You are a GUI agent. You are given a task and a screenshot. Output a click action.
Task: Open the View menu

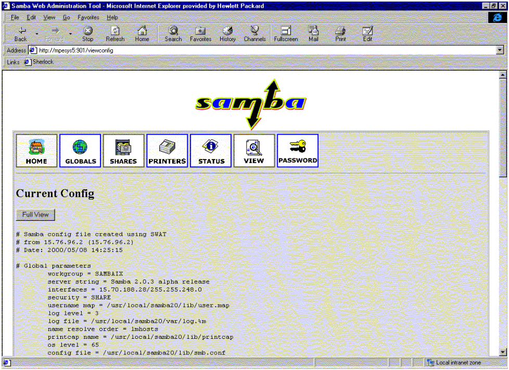[x=49, y=18]
